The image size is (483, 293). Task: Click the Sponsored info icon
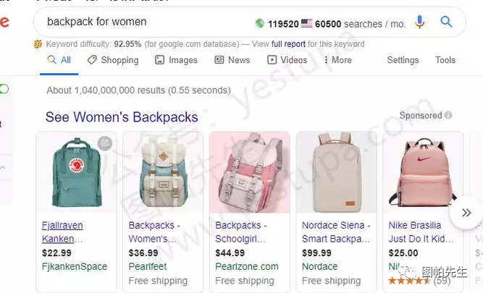coord(448,116)
